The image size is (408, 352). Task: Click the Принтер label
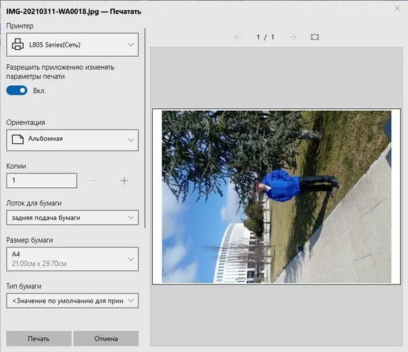point(20,26)
